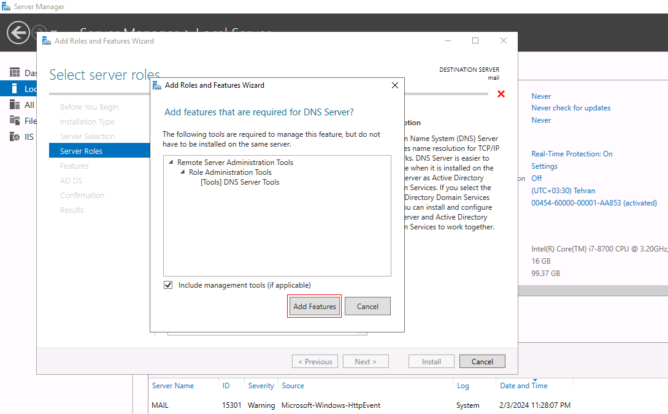668x414 pixels.
Task: Select the [Tools] DNS Server Tools item
Action: click(x=240, y=182)
